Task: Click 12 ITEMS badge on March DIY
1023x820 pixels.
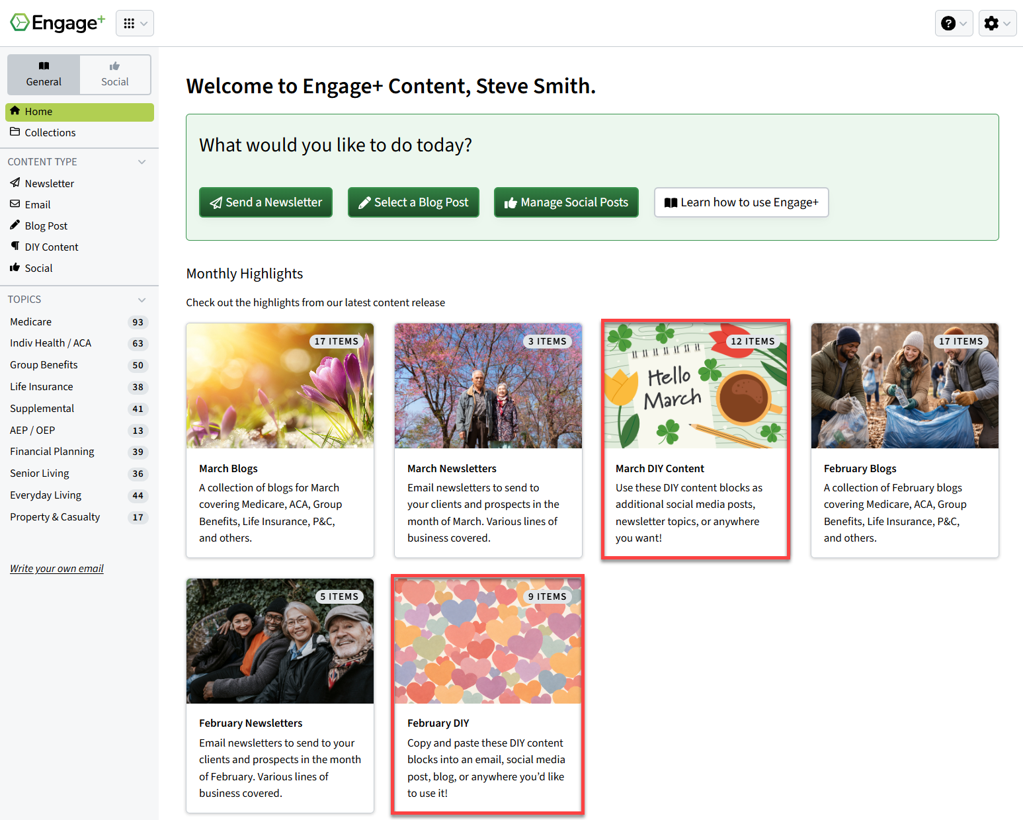Action: tap(753, 341)
